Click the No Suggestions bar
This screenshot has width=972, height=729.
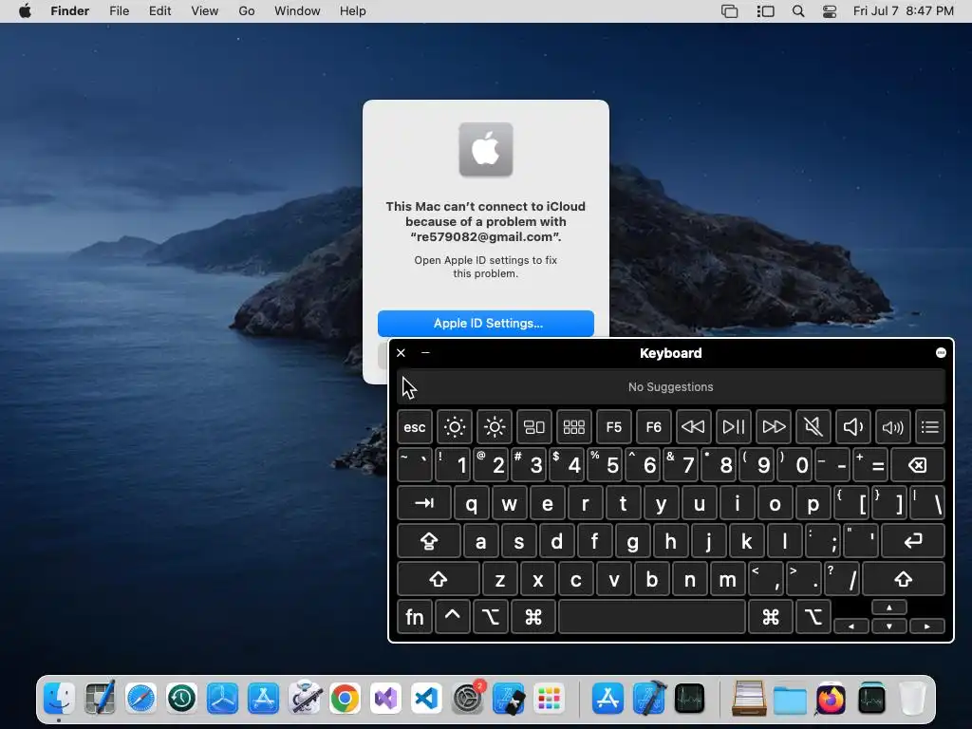pos(671,387)
